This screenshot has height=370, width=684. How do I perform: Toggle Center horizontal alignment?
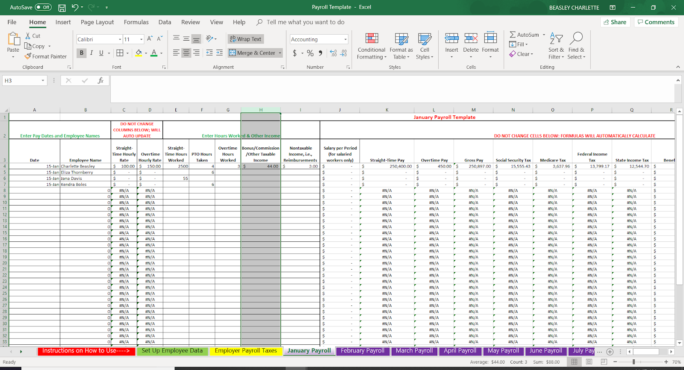(x=186, y=53)
